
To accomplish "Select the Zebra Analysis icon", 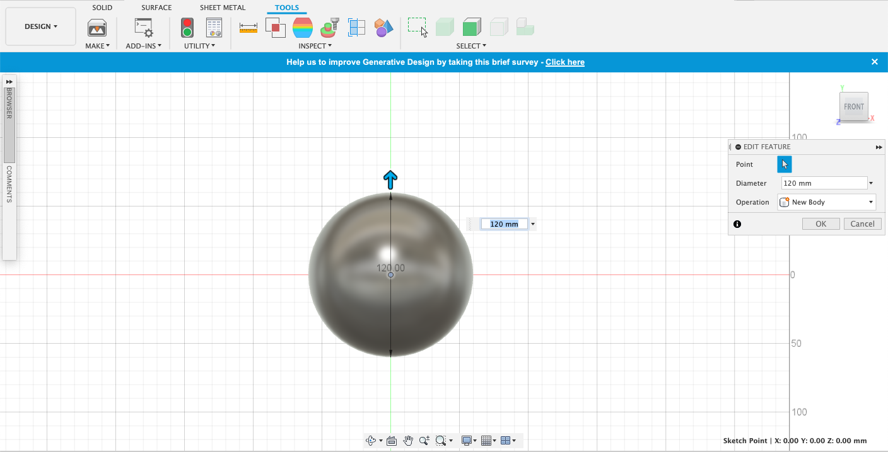I will [303, 28].
